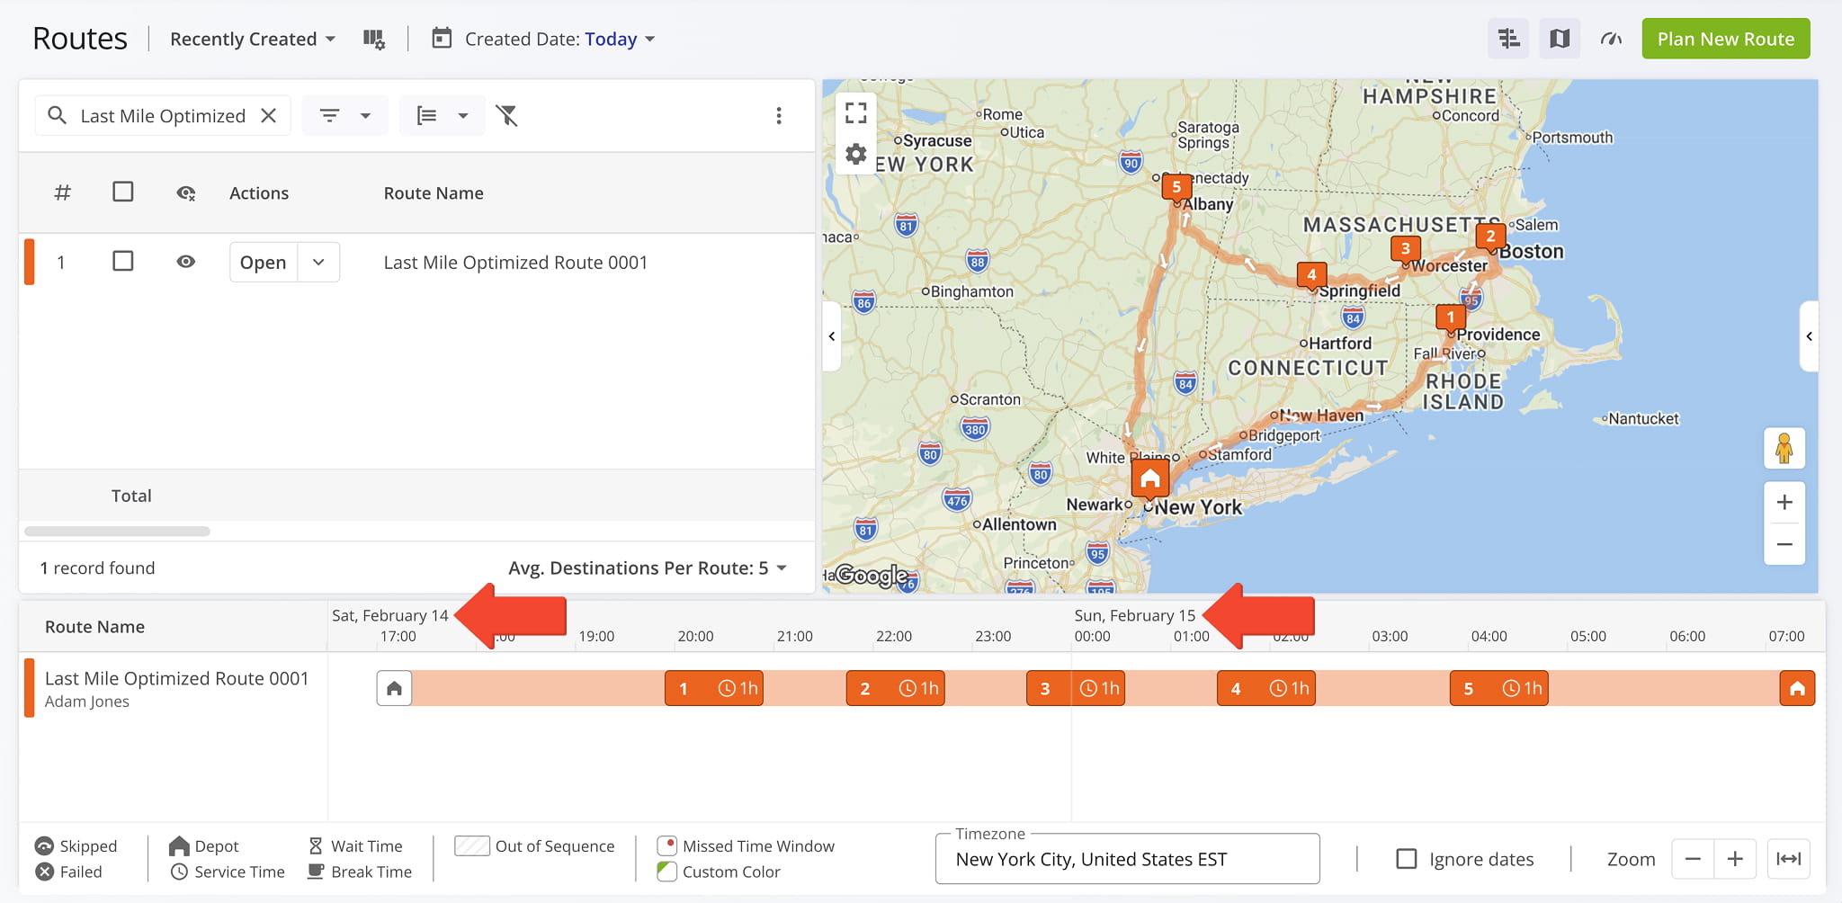The height and width of the screenshot is (903, 1842).
Task: Toggle eye visibility for Last Mile Optimized Route 0001
Action: click(186, 262)
